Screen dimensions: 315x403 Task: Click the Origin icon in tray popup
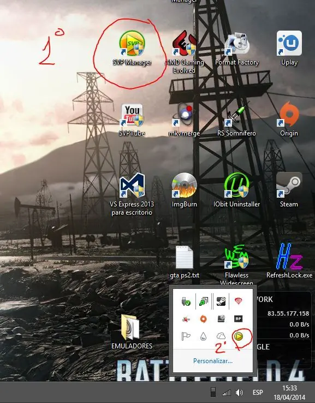point(203,319)
